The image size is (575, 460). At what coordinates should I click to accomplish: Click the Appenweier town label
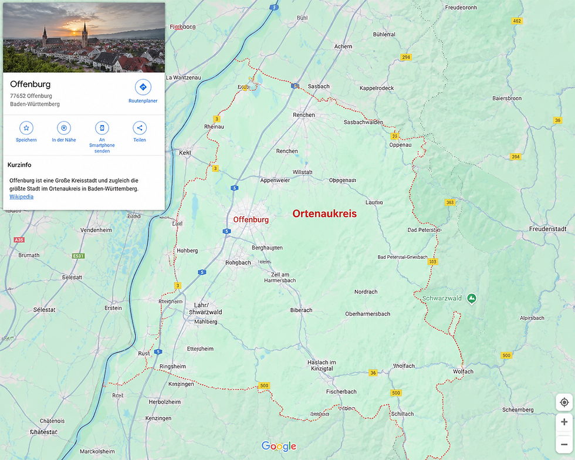275,180
